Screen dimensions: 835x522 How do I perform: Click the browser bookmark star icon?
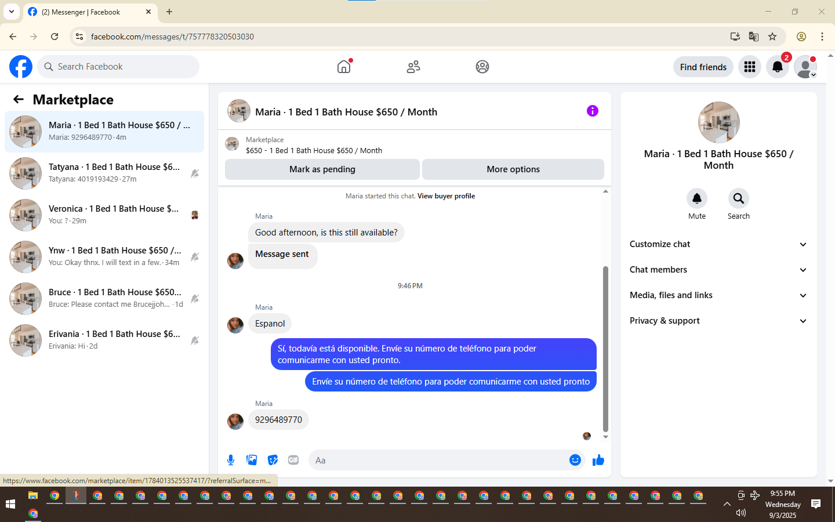click(x=772, y=37)
